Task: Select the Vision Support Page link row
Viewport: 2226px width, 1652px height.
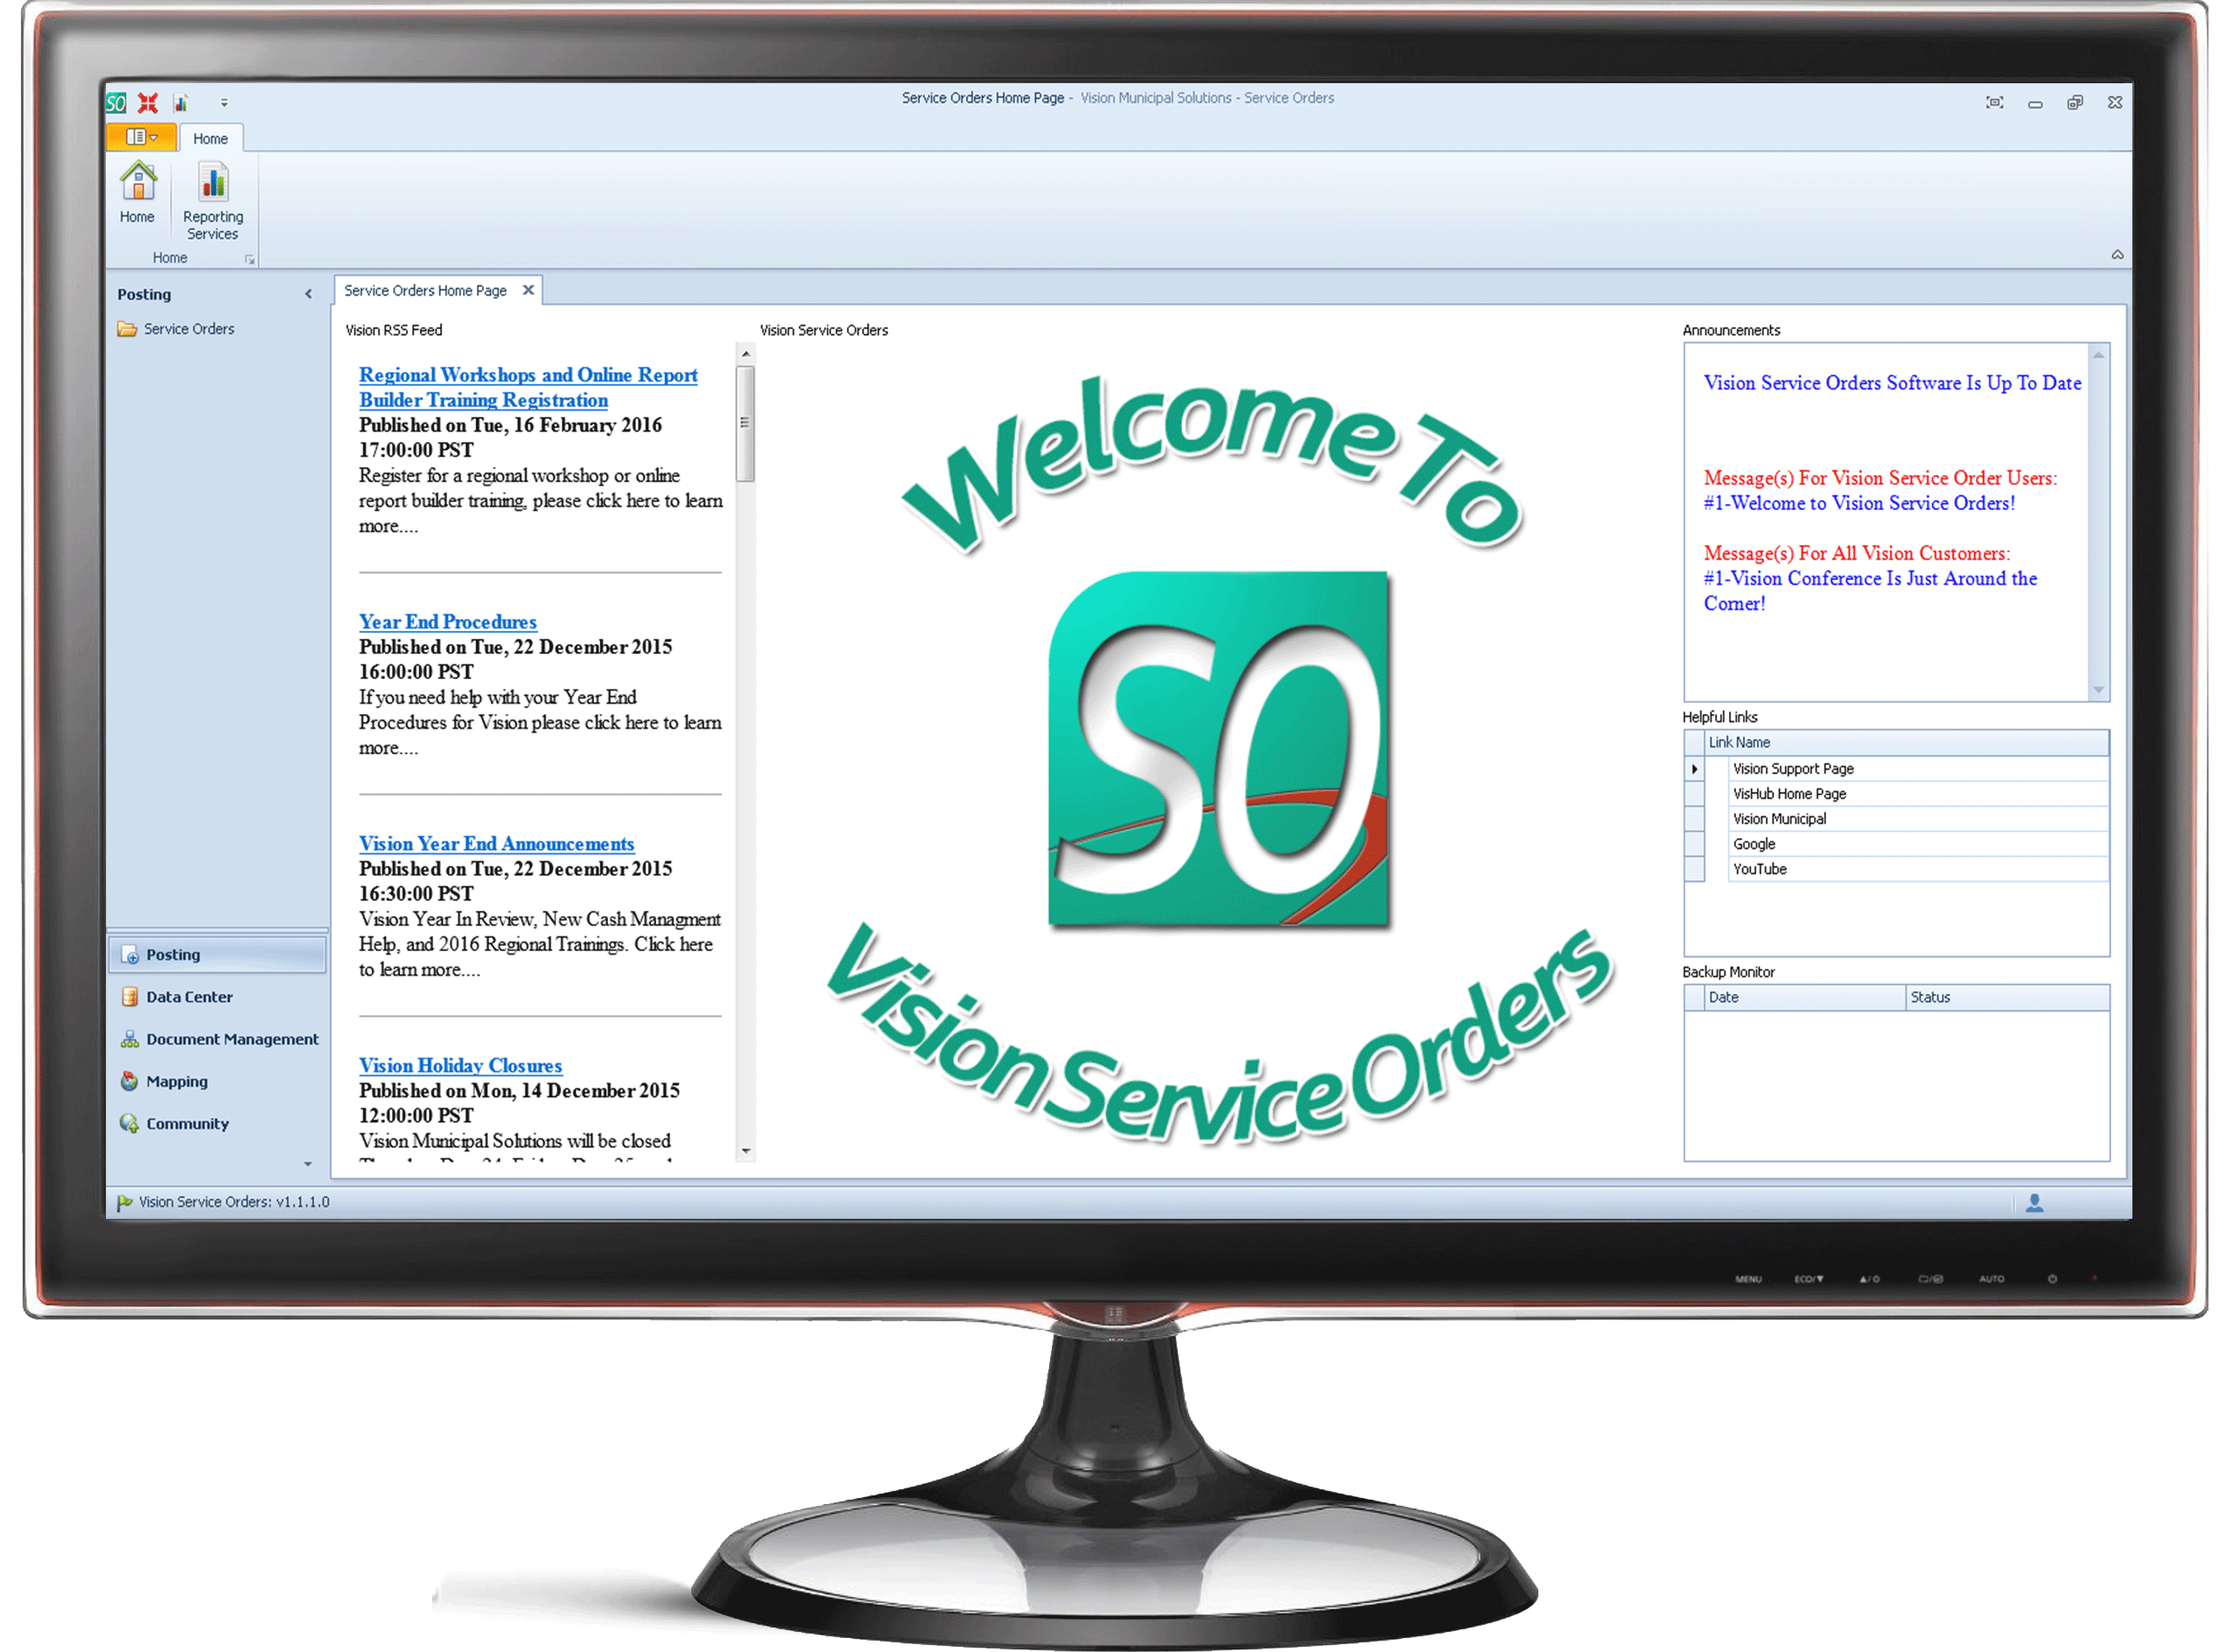Action: pyautogui.click(x=1918, y=769)
